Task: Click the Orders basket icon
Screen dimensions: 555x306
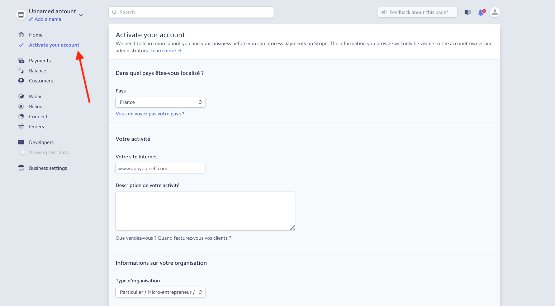Action: point(21,126)
